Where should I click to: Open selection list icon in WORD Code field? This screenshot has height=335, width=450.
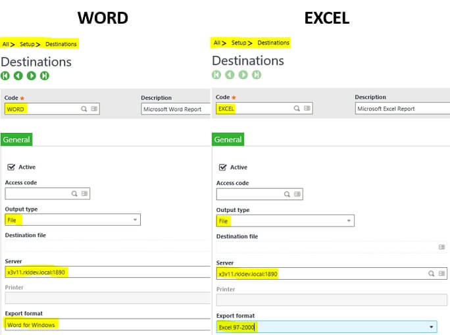(94, 109)
